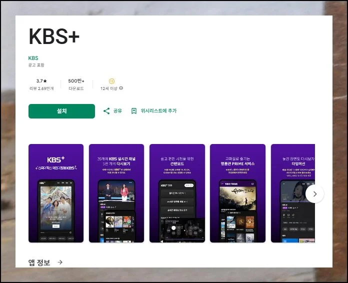Image resolution: width=348 pixels, height=283 pixels.
Task: Open the 명품관 PRIME 서비스 screenshot
Action: 237,193
